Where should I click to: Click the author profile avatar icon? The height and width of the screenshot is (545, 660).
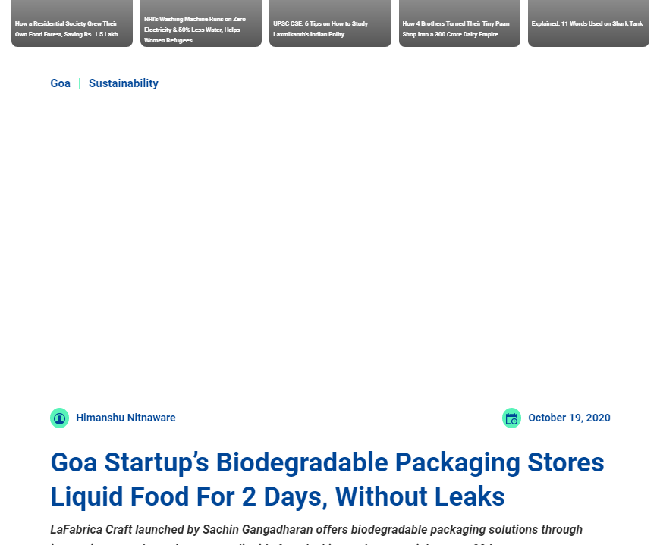pyautogui.click(x=59, y=418)
